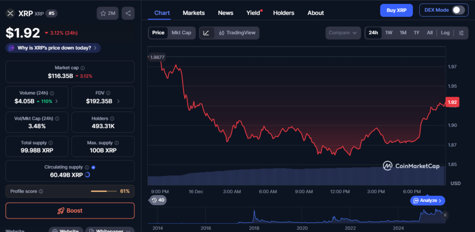Click the share icon next to XRP

128,13
